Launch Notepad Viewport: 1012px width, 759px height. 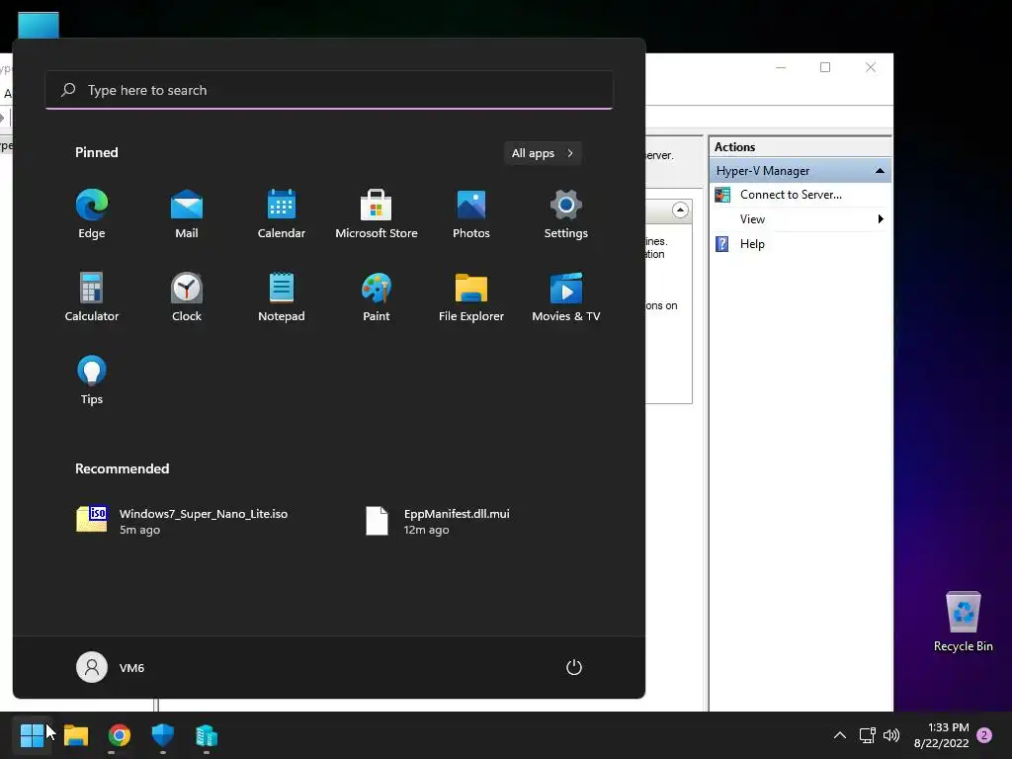[282, 297]
